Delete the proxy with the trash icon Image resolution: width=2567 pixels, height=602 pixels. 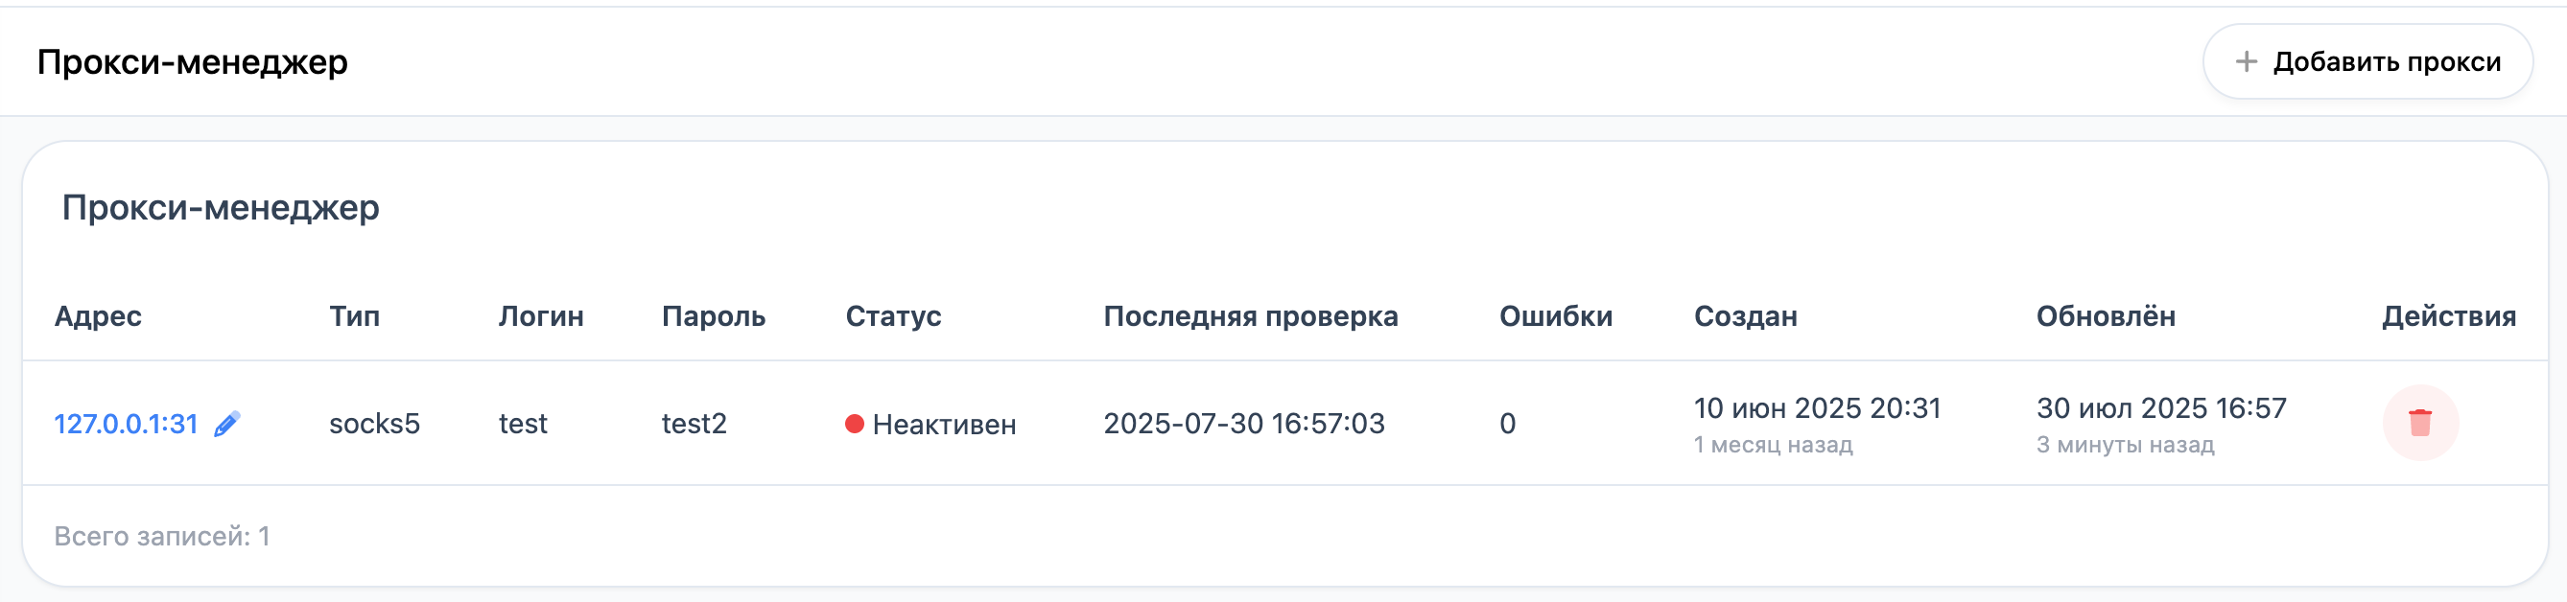click(x=2419, y=423)
